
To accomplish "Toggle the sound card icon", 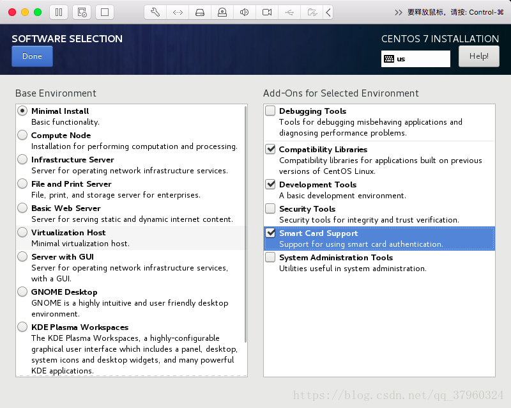I will click(x=245, y=12).
